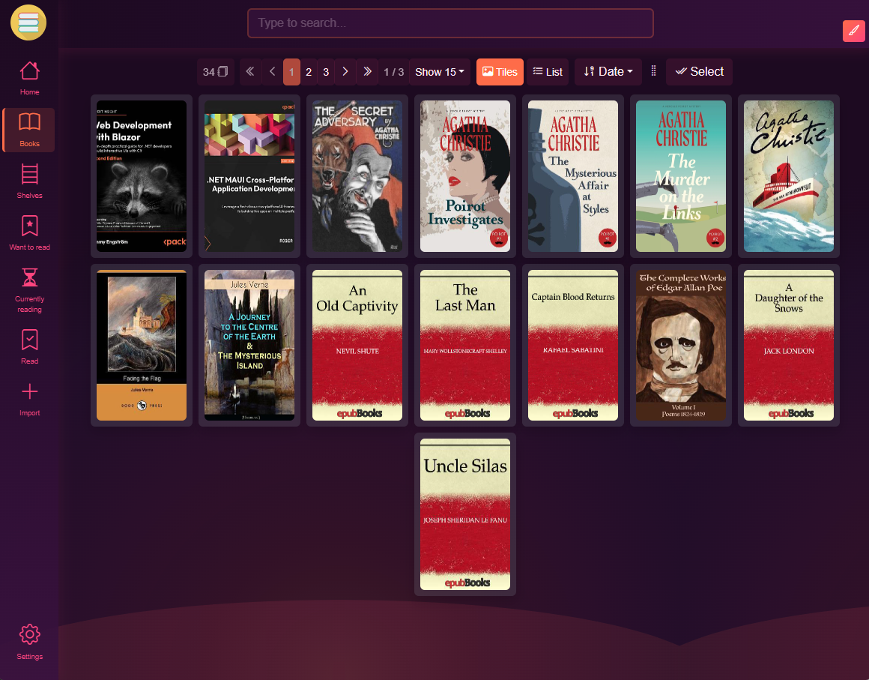Open The Murder on the Links
The image size is (869, 680).
681,176
